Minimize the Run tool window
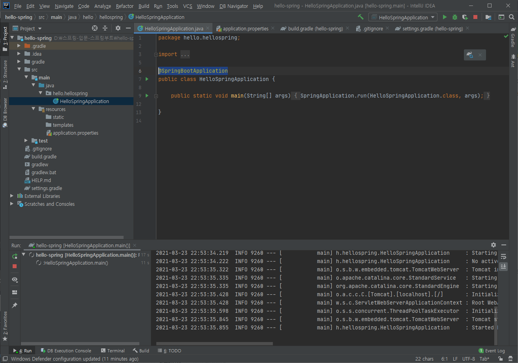Screen dimensions: 518x363 [503, 245]
